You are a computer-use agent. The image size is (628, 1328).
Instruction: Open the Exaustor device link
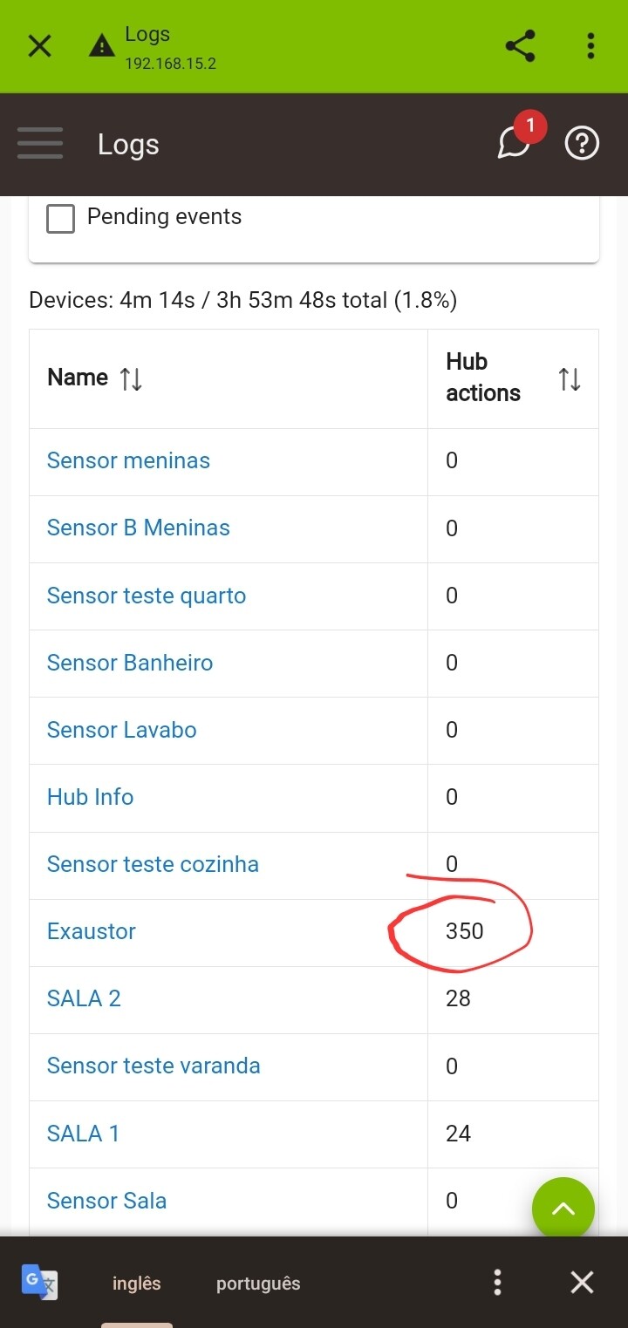[92, 931]
